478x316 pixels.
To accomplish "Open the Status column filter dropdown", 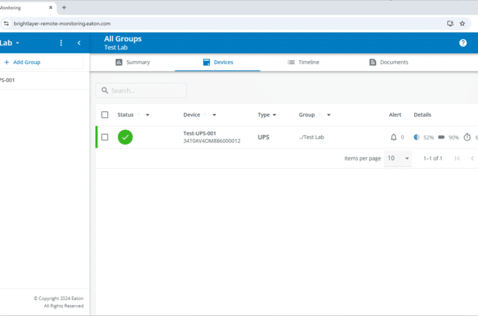I will 148,115.
